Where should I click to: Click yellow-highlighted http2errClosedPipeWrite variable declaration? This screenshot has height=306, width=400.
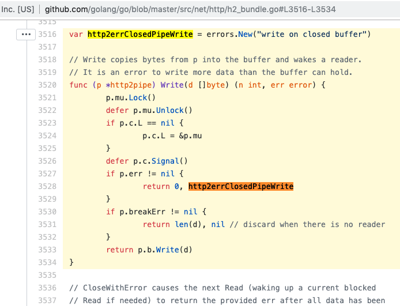[x=140, y=34]
